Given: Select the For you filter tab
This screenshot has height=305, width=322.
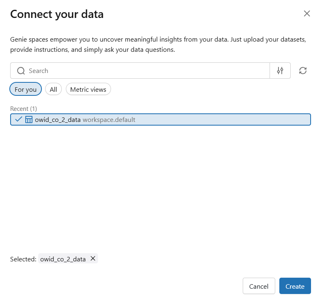Looking at the screenshot, I should coord(26,89).
